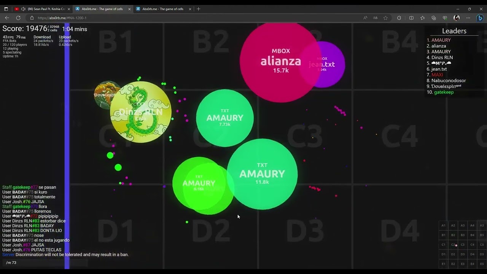Open browser extensions puzzle icon
The width and height of the screenshot is (487, 274).
pyautogui.click(x=399, y=18)
